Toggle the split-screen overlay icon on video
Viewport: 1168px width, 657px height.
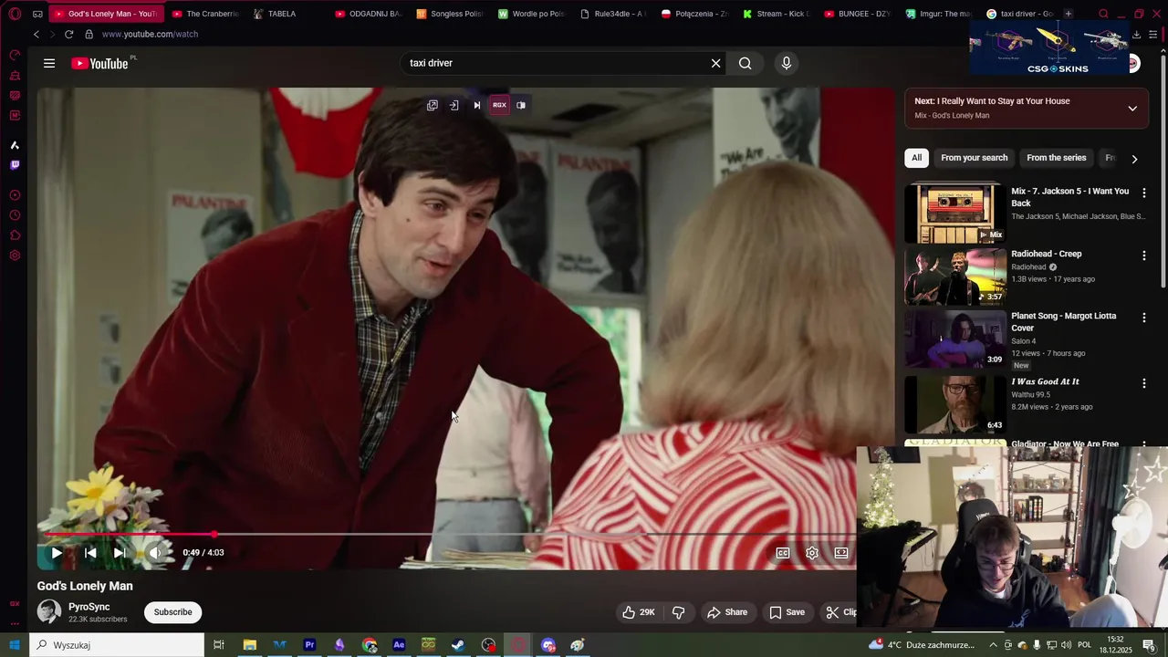point(521,105)
